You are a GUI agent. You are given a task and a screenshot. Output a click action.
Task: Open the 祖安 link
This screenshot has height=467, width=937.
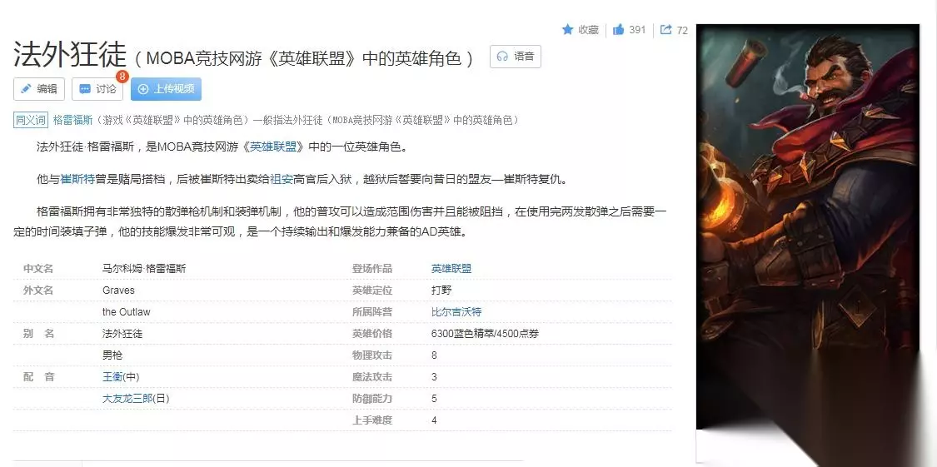[x=282, y=179]
